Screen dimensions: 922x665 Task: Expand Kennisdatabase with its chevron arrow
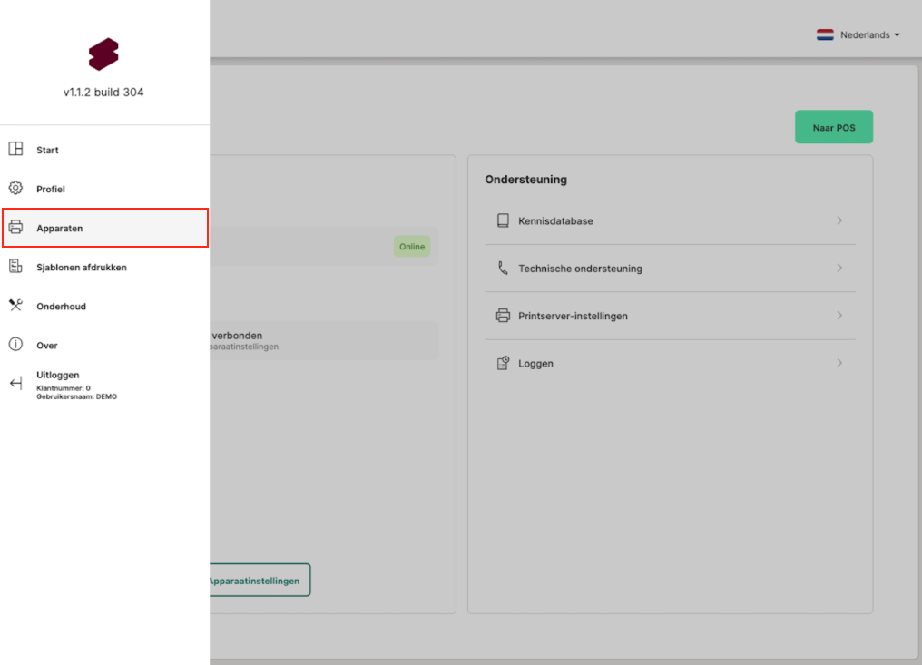(839, 220)
